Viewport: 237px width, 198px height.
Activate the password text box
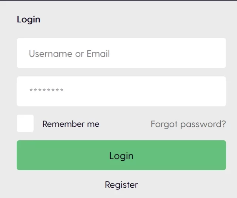pyautogui.click(x=121, y=91)
